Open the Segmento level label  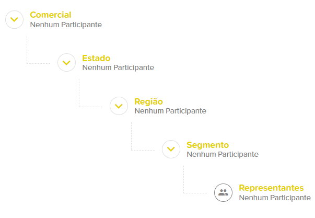207,145
